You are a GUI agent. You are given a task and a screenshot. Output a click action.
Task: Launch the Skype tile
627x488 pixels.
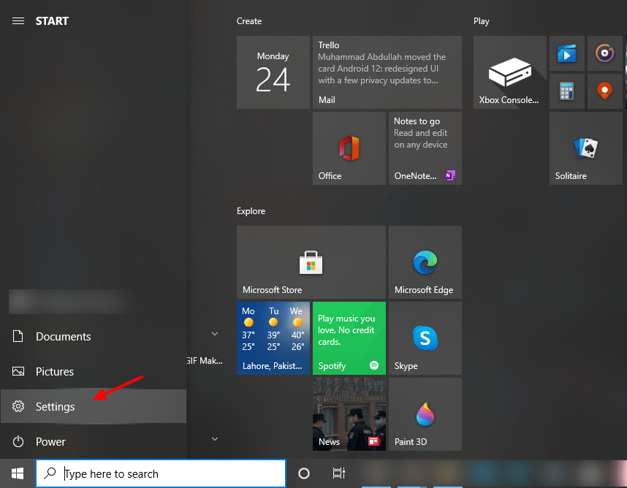[425, 338]
